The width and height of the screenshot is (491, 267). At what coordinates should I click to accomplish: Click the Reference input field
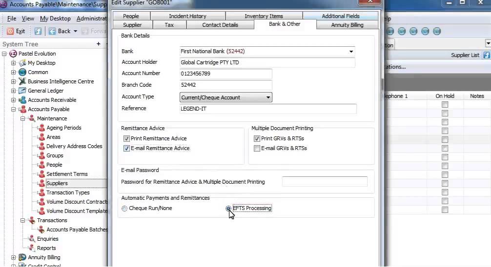(268, 109)
